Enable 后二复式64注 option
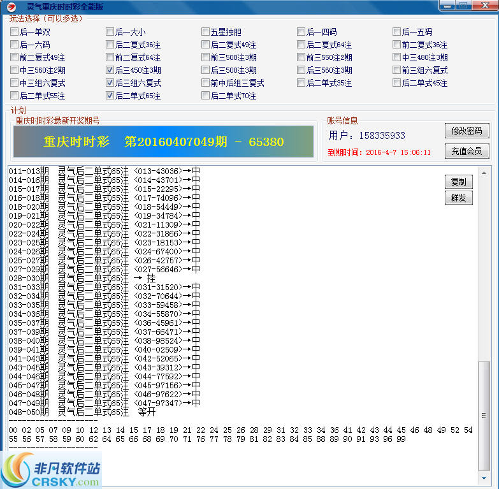 tap(301, 44)
